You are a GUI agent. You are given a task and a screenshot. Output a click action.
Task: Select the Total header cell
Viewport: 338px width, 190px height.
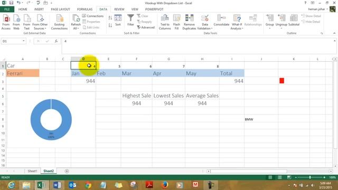point(232,73)
